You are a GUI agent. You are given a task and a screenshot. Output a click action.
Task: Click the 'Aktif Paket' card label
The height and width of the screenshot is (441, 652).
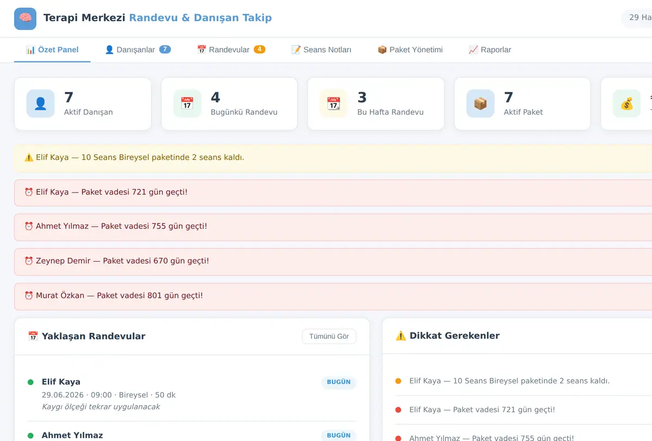click(524, 113)
